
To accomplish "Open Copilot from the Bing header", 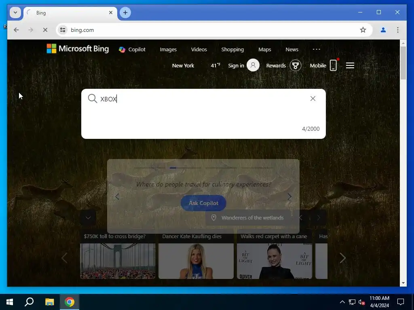I will 132,50.
